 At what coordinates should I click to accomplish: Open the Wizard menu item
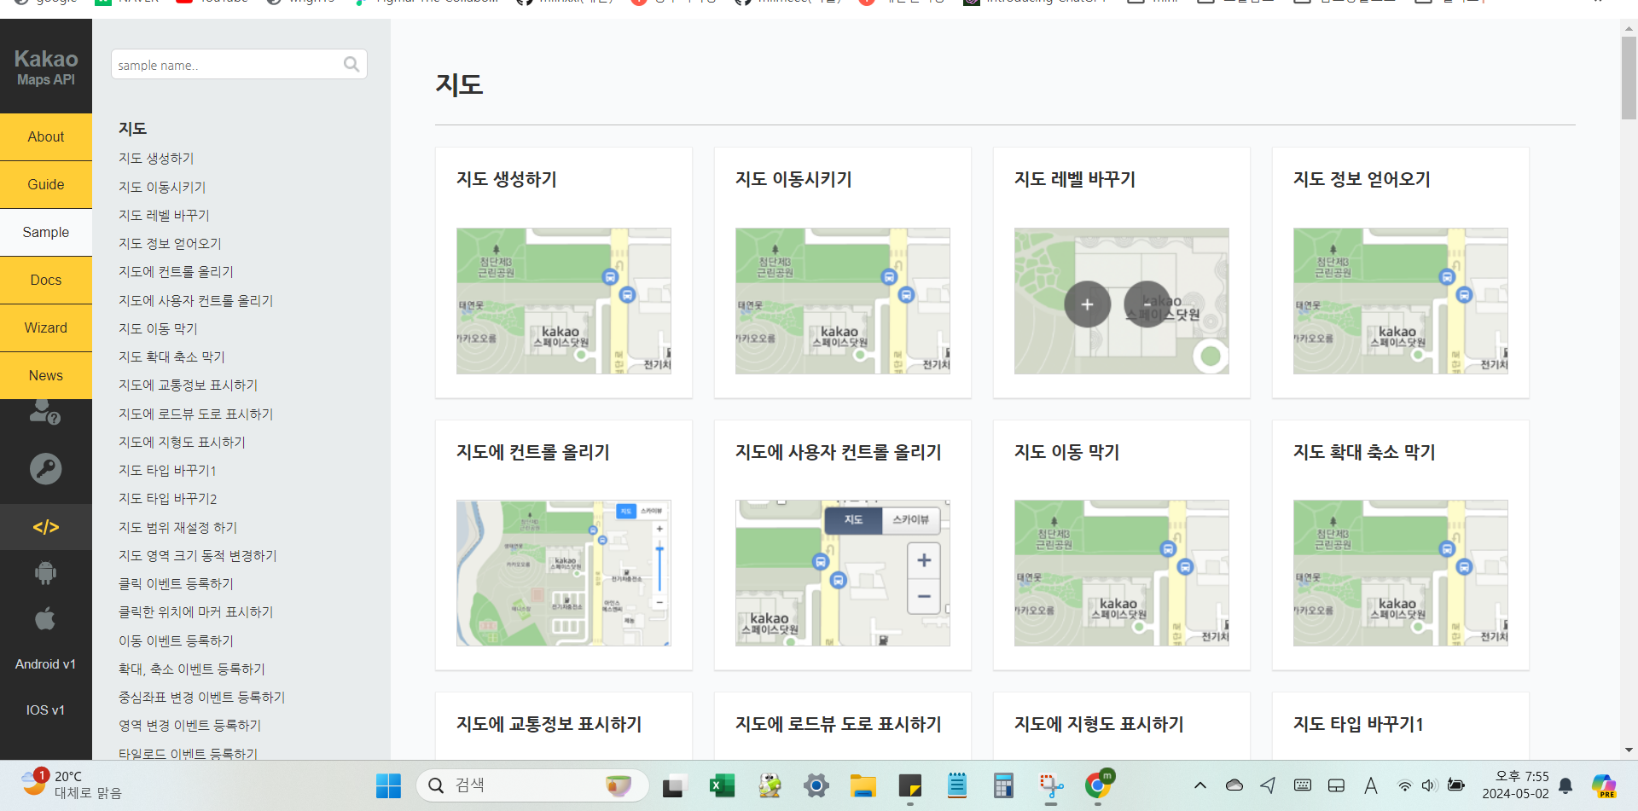coord(46,327)
